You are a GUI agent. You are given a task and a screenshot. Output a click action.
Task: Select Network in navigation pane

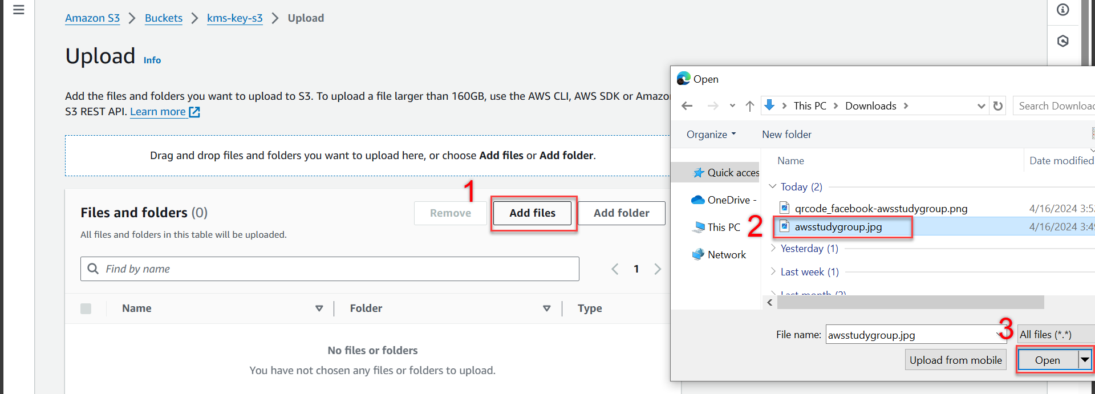pos(719,255)
